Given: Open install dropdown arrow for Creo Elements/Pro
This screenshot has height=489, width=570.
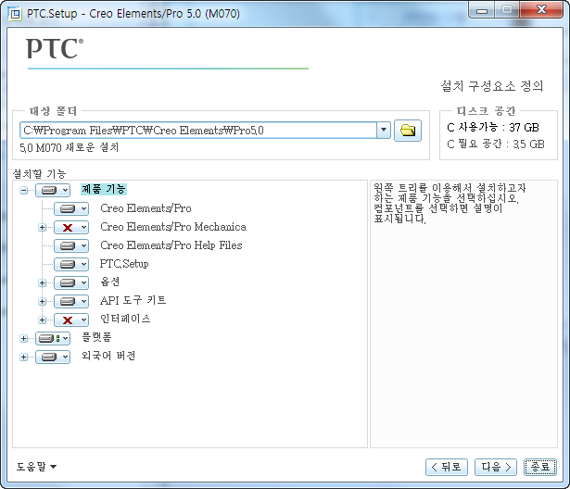Looking at the screenshot, I should coord(83,209).
